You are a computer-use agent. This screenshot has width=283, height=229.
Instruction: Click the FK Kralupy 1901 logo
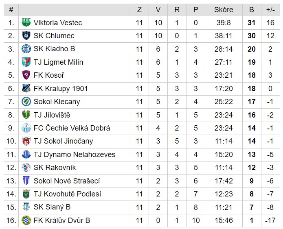[x=26, y=89]
